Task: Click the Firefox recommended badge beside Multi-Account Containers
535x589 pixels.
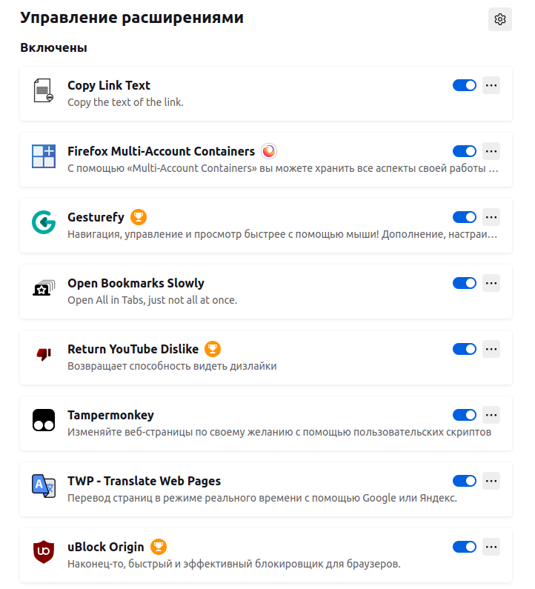Action: pyautogui.click(x=269, y=151)
